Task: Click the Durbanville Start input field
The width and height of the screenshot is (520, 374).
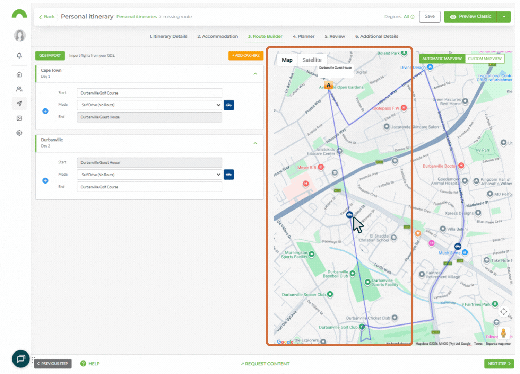Action: [149, 162]
